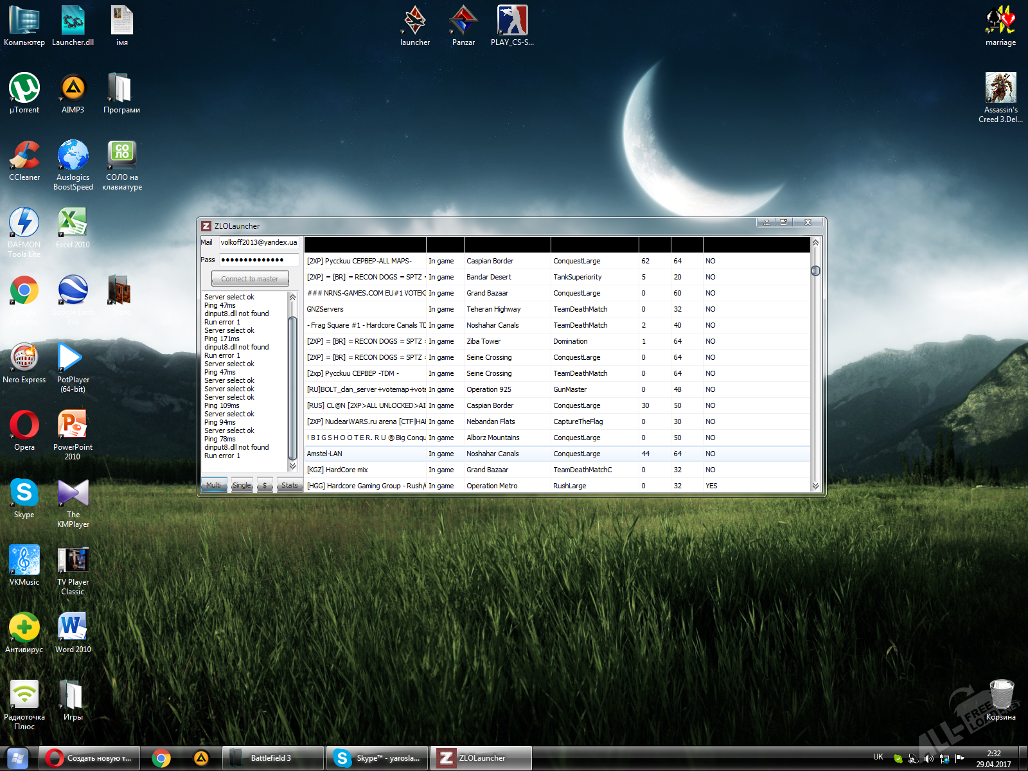Open the Single tab

pos(242,485)
